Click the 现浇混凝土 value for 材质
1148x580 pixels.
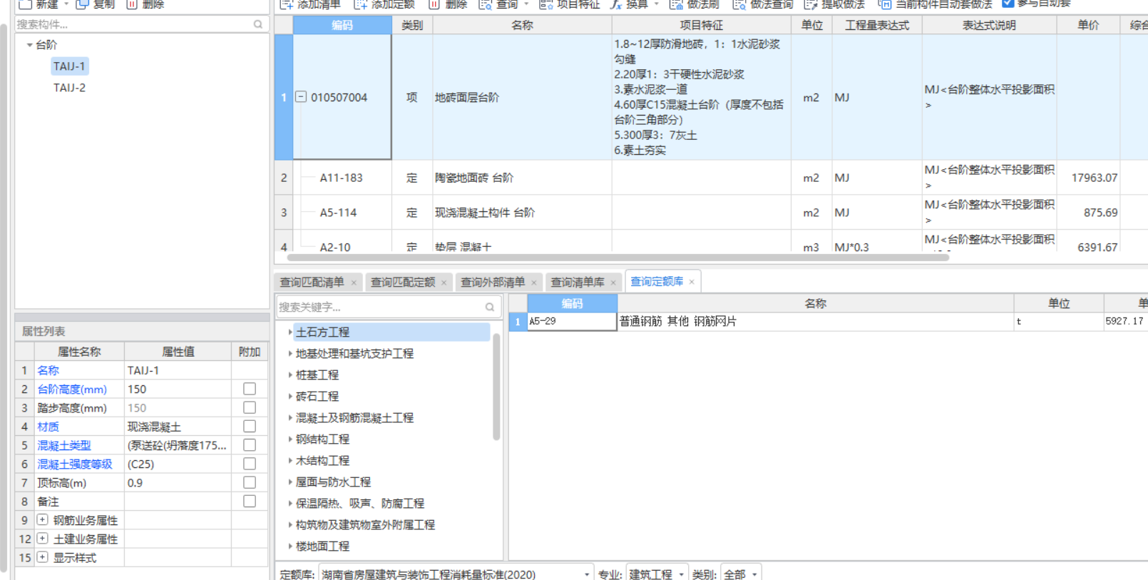pos(178,427)
